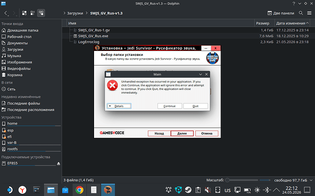The width and height of the screenshot is (315, 196).
Task: Switch Dolphin to compact view mode
Action: 32,13
